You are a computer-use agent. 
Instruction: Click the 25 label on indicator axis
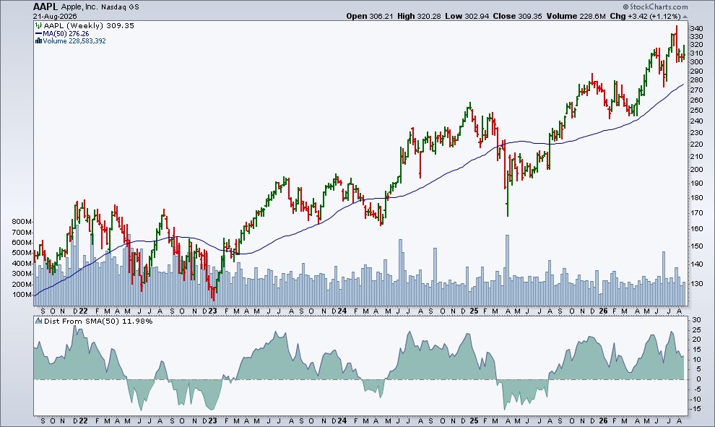pos(697,330)
